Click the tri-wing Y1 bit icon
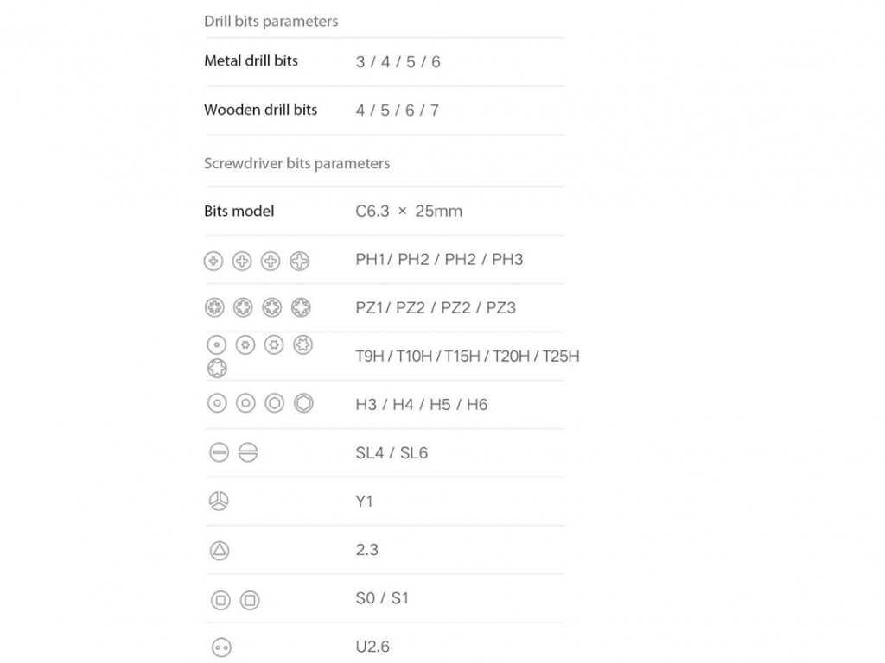Image resolution: width=885 pixels, height=663 pixels. point(219,502)
